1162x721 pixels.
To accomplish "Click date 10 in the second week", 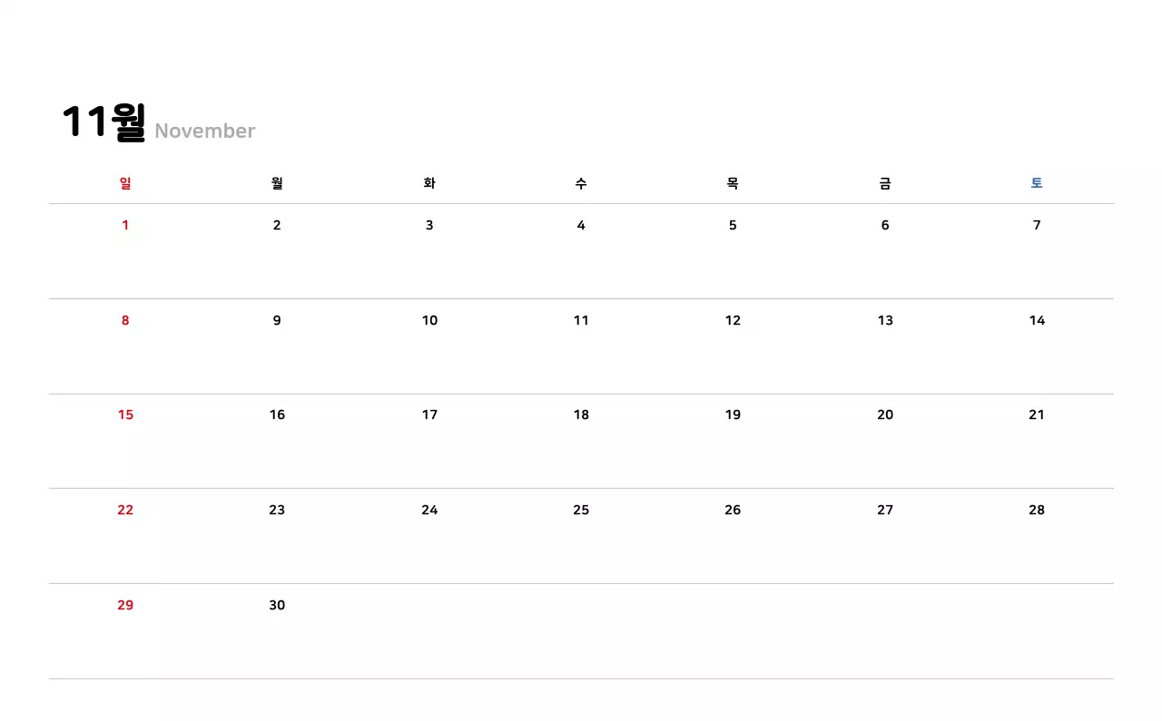I will click(429, 320).
